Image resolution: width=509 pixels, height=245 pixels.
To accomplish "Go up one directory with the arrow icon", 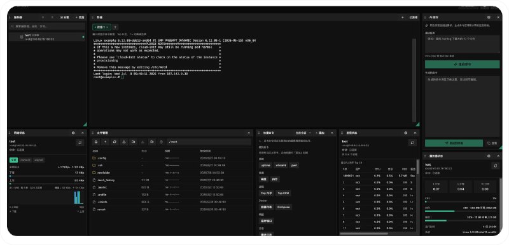I will (105, 142).
